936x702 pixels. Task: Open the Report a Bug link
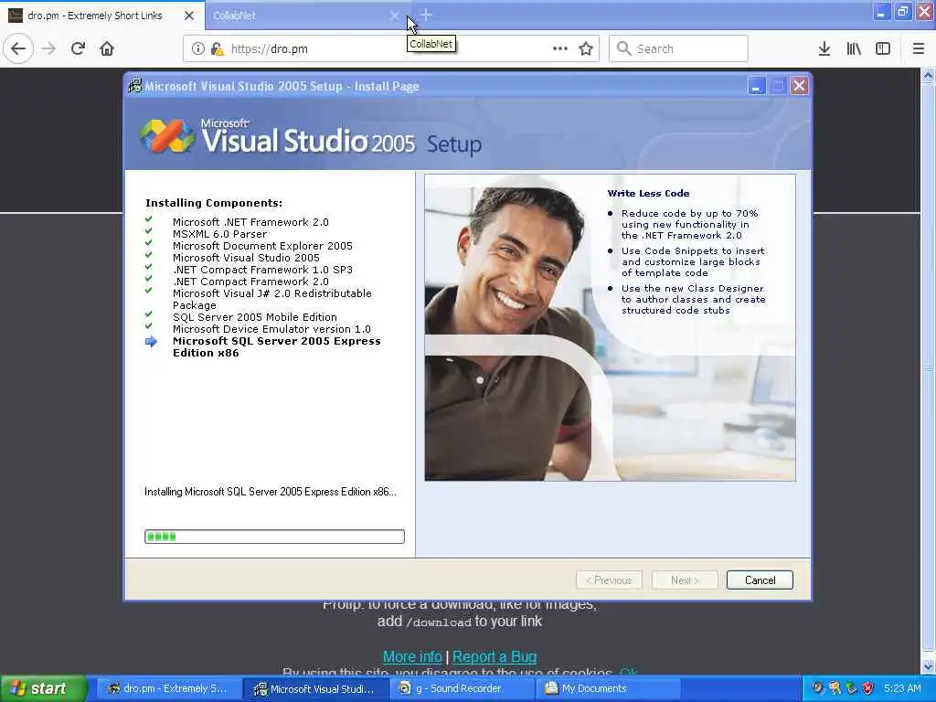coord(495,656)
